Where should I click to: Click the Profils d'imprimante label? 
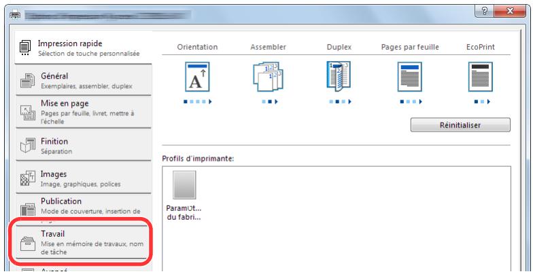tap(197, 159)
